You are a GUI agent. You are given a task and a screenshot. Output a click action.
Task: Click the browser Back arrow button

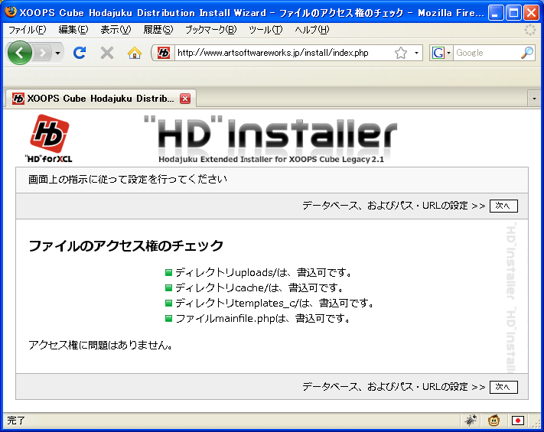(x=19, y=53)
